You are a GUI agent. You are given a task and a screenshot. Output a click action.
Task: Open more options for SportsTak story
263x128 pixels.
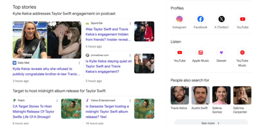point(130,23)
